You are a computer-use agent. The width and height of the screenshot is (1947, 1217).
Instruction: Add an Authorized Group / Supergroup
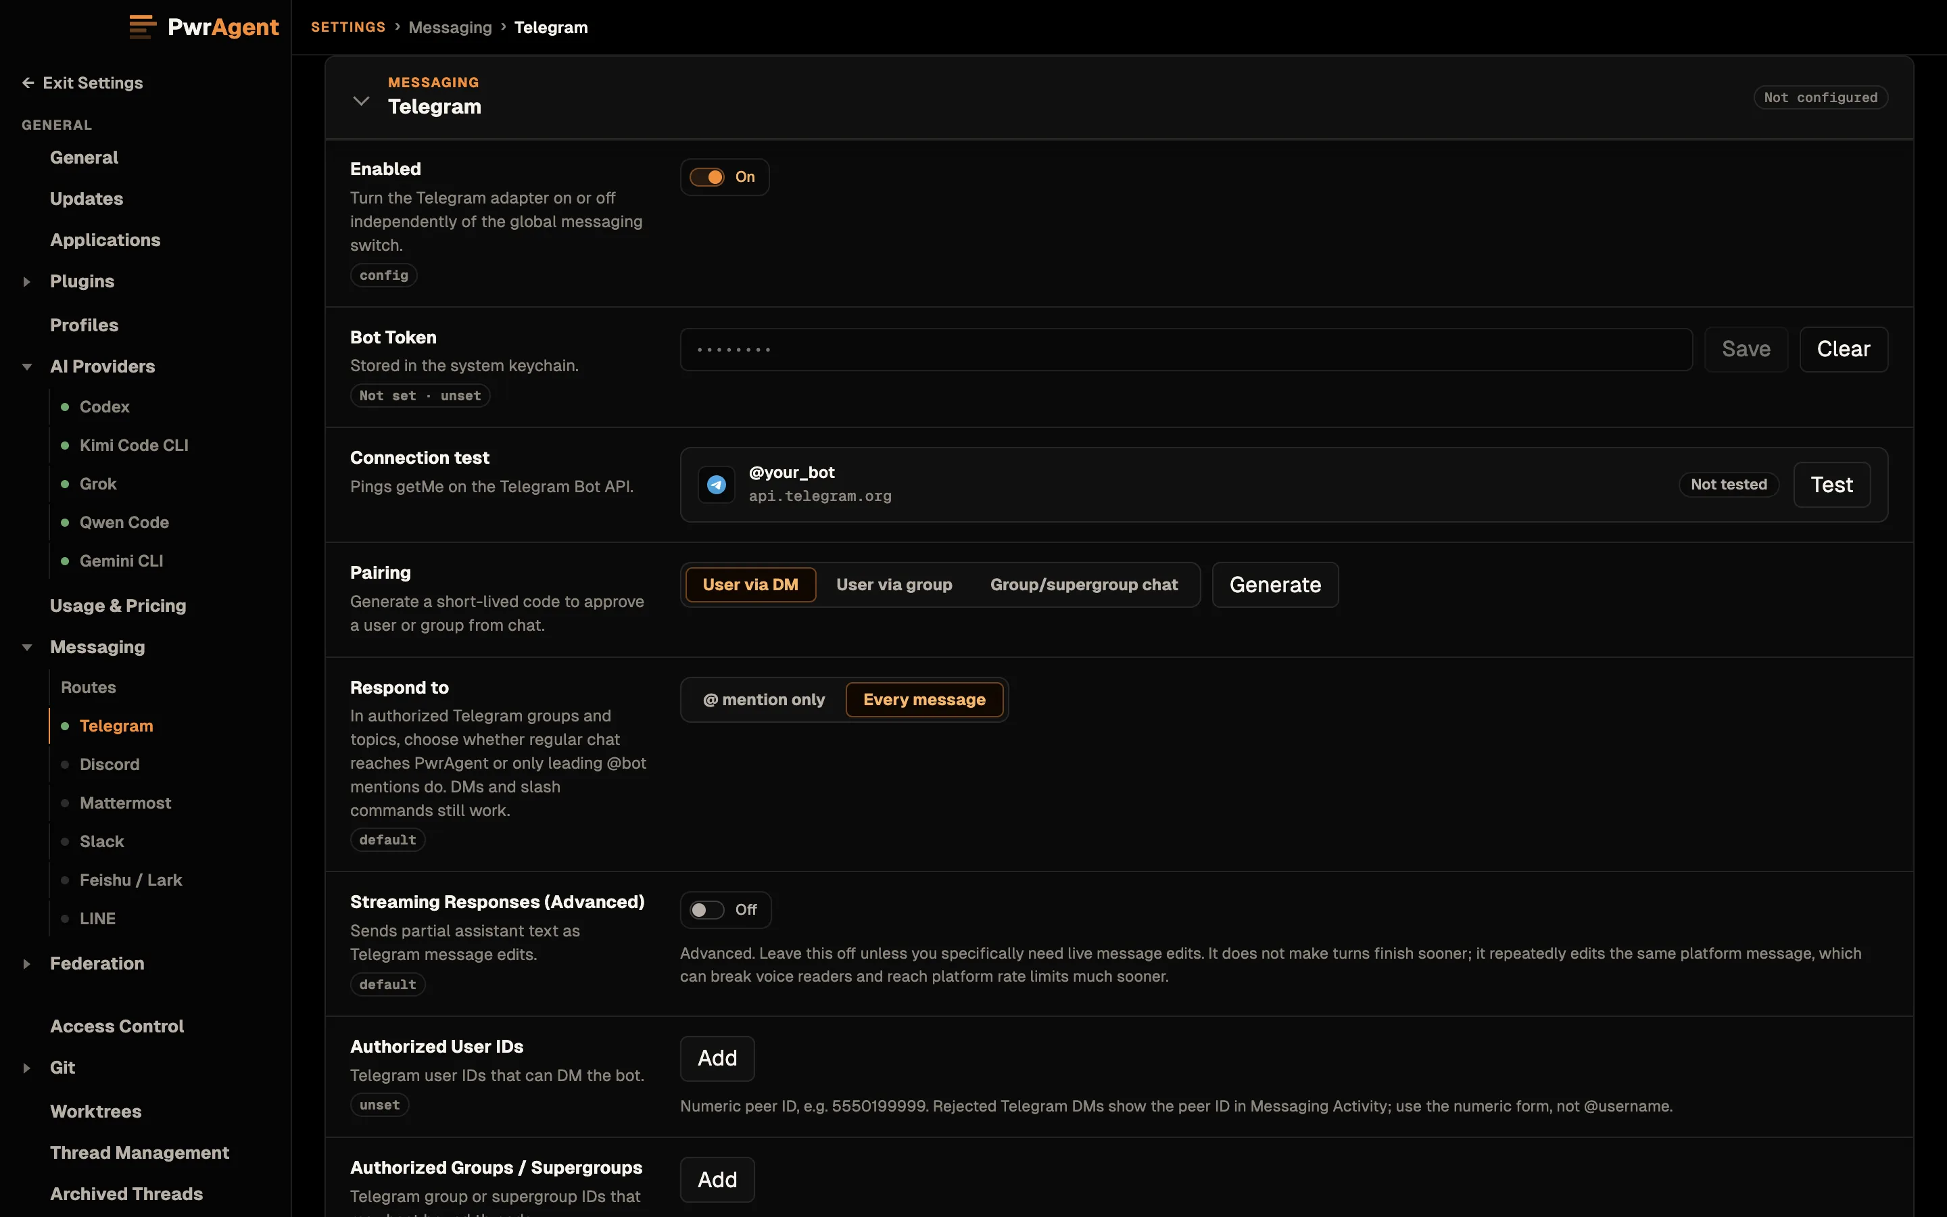717,1180
